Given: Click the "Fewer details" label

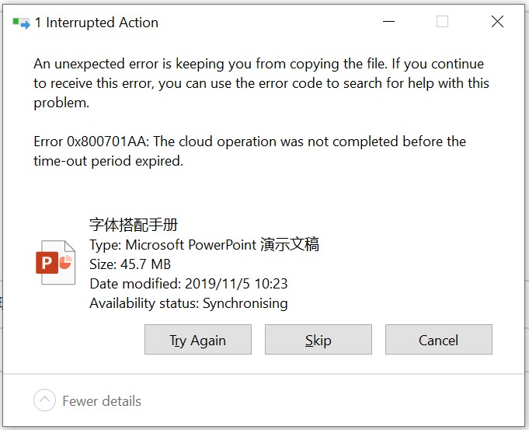Looking at the screenshot, I should (102, 401).
